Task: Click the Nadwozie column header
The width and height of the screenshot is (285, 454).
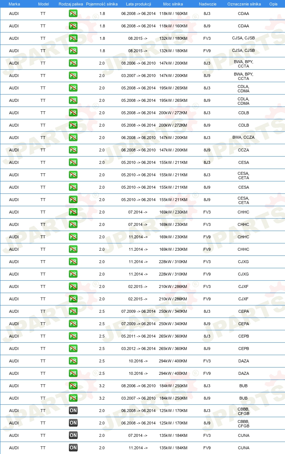Action: (x=208, y=4)
